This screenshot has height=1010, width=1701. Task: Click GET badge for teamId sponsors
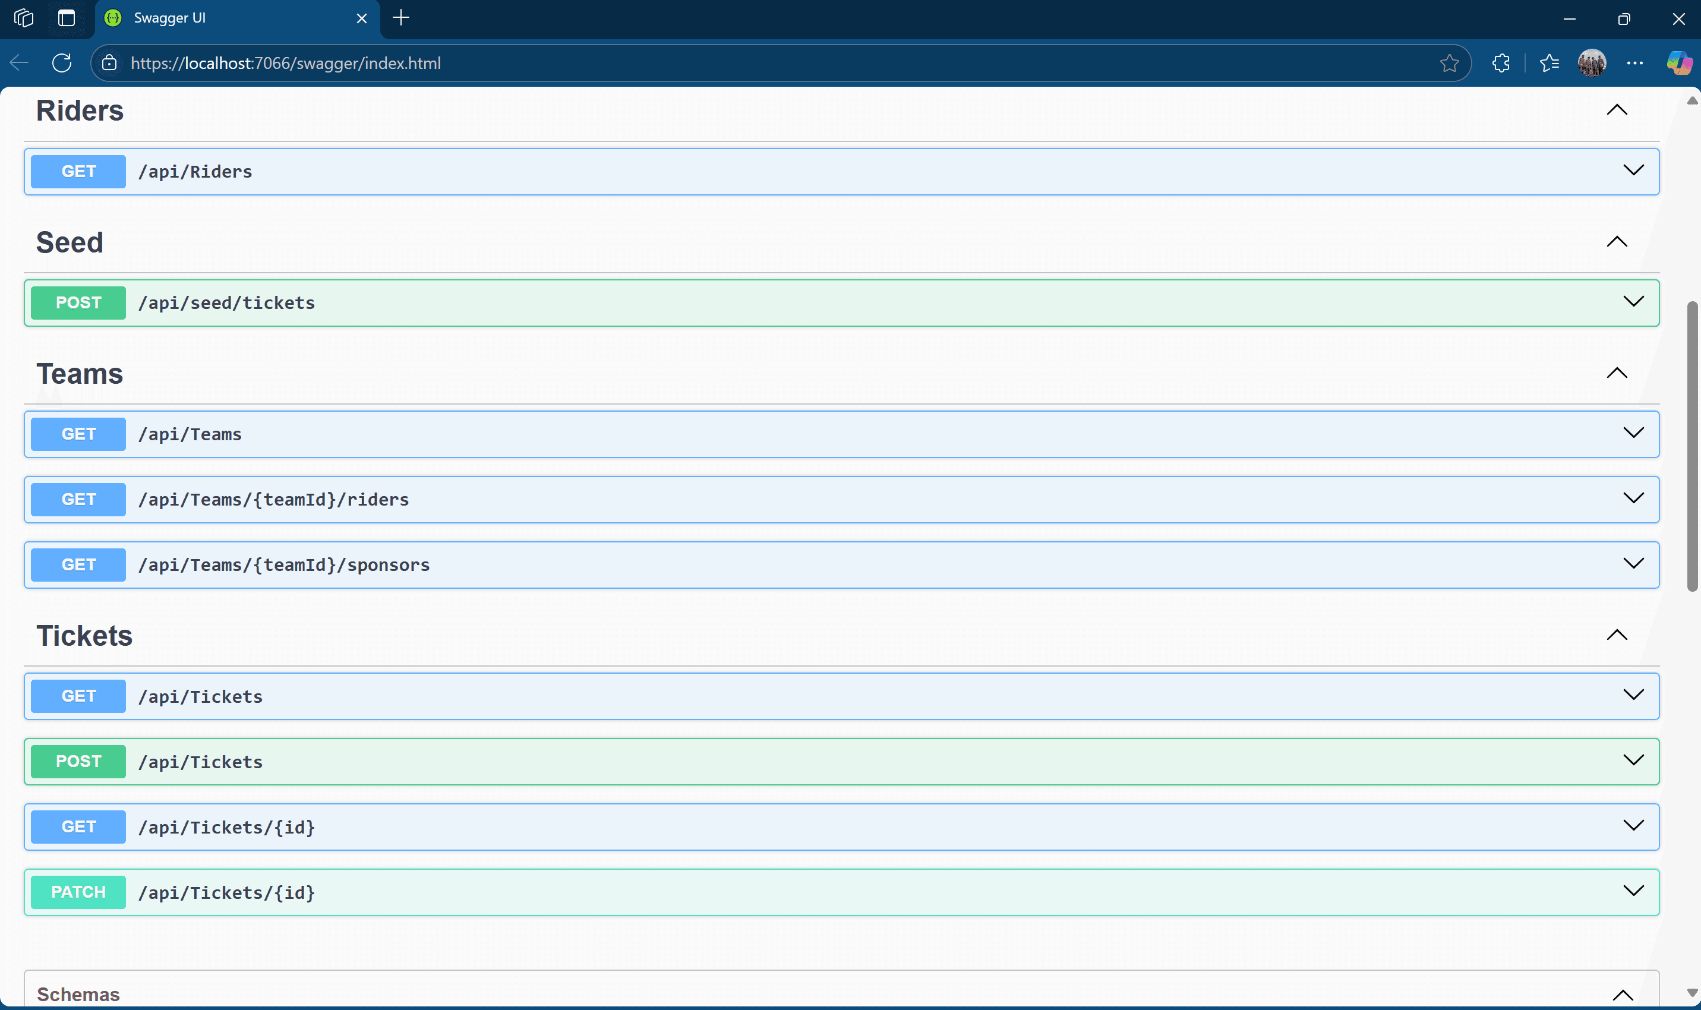point(78,565)
